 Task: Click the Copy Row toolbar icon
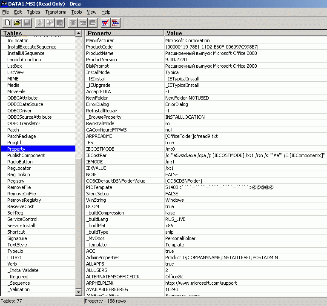(83, 23)
